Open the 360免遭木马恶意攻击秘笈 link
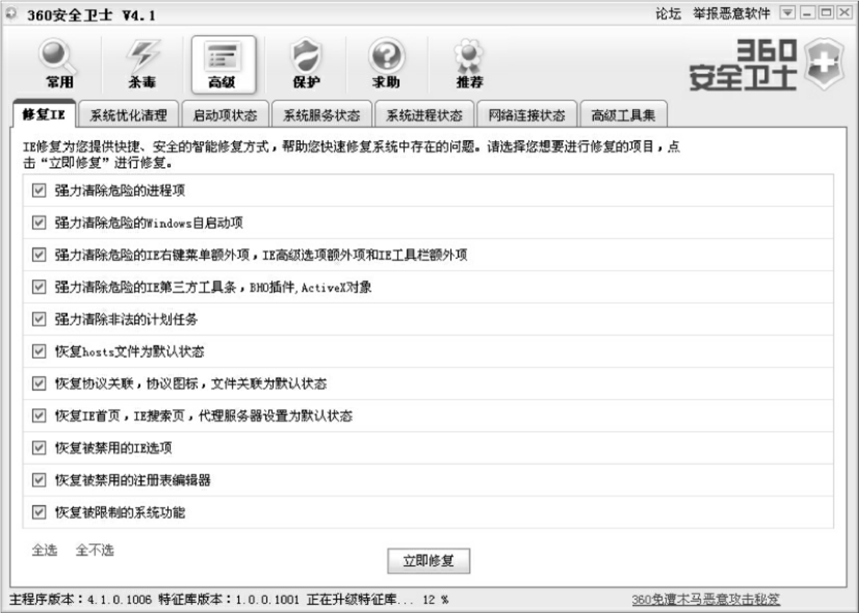 click(x=706, y=599)
